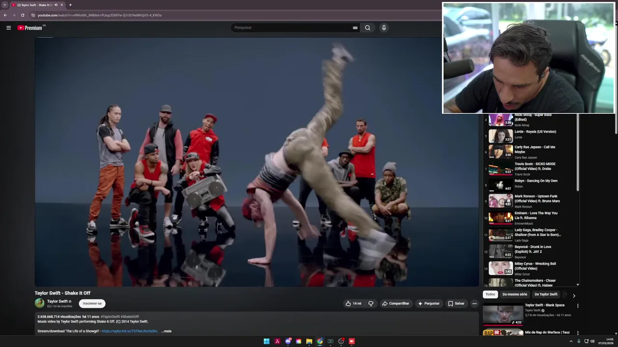Select the Todos filter chip
This screenshot has height=347, width=618.
490,294
